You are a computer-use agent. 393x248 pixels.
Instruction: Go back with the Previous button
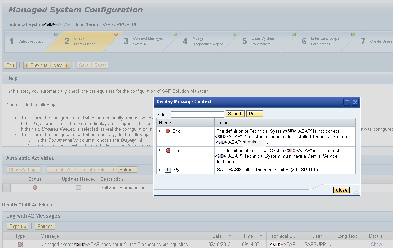pyautogui.click(x=37, y=65)
